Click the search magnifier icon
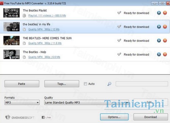The height and width of the screenshot is (123, 170). [x=109, y=84]
